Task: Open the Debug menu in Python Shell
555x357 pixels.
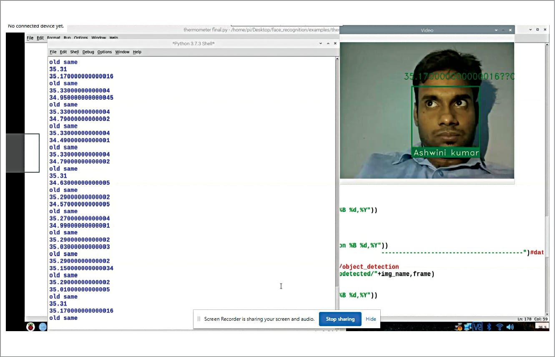Action: 88,52
